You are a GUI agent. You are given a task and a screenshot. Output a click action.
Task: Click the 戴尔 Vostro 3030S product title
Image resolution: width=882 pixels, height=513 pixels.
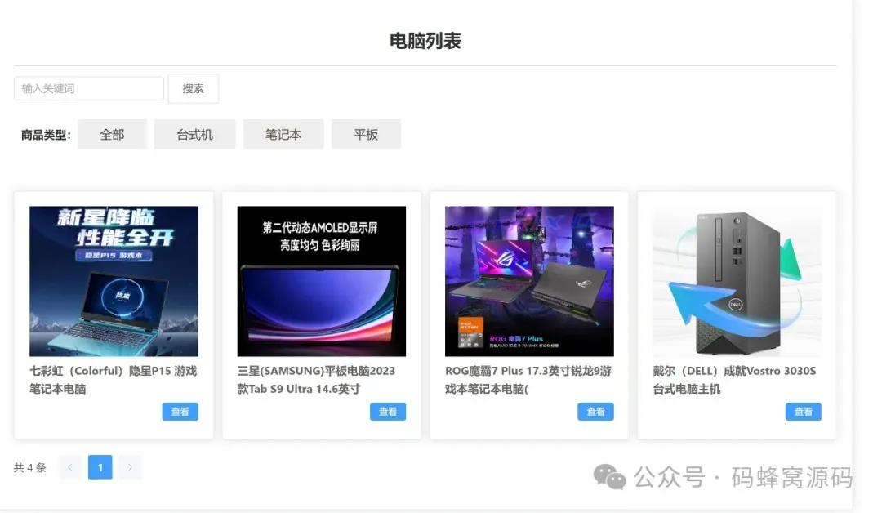[x=734, y=380]
